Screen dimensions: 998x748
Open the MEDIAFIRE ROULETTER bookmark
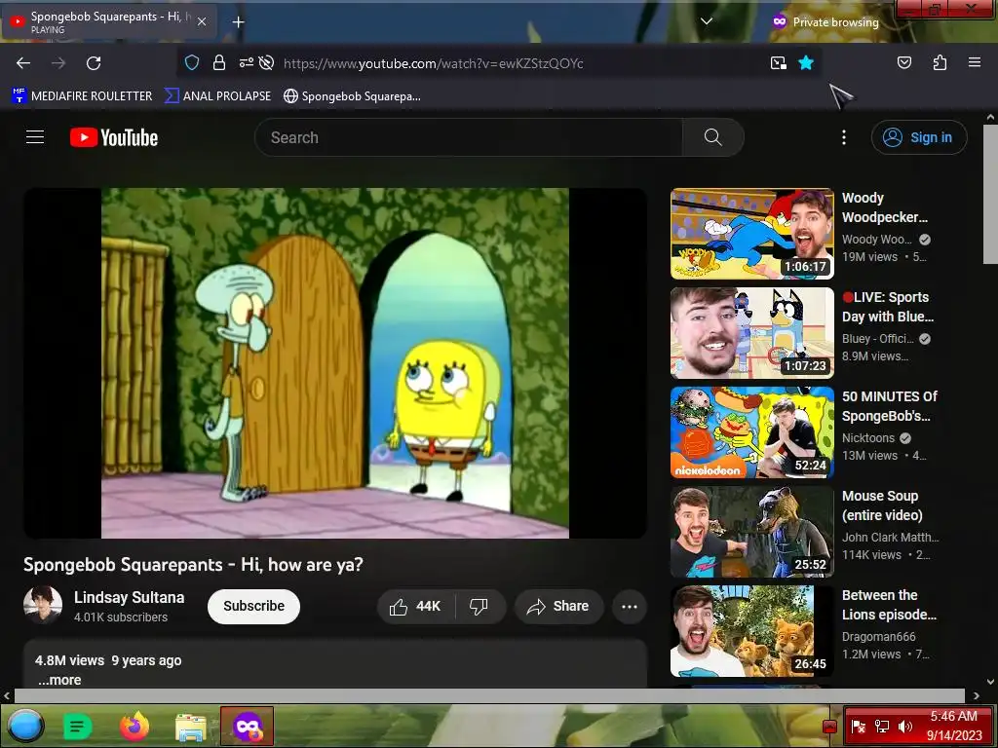pos(82,96)
